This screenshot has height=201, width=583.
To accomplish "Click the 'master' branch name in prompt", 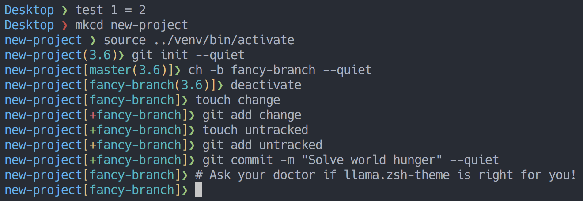I will (110, 70).
